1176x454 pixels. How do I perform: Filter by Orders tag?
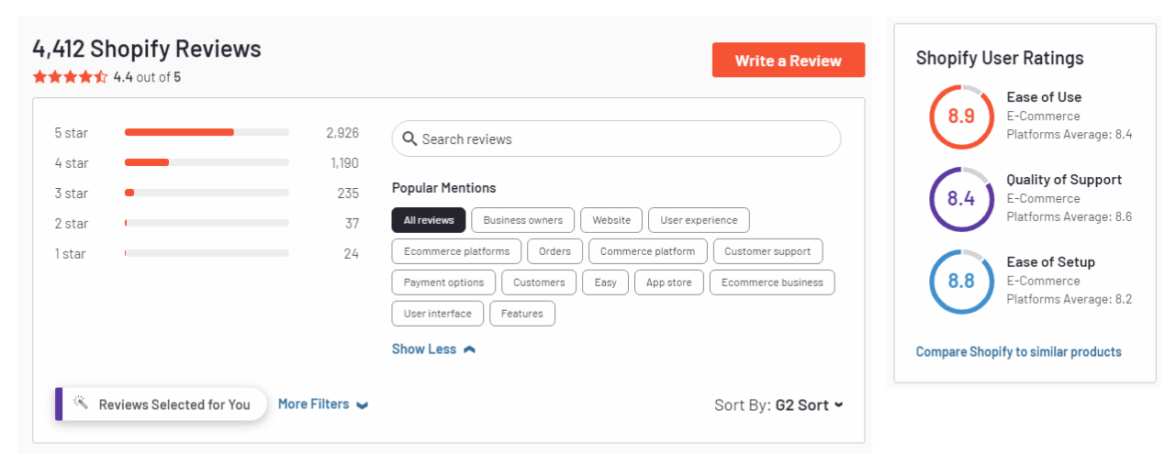pos(554,251)
